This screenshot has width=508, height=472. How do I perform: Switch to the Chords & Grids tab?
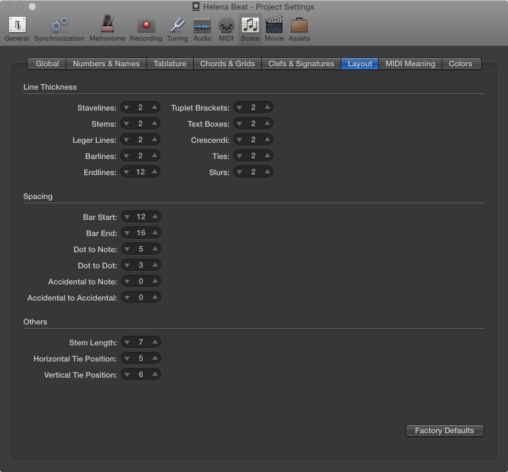click(227, 63)
